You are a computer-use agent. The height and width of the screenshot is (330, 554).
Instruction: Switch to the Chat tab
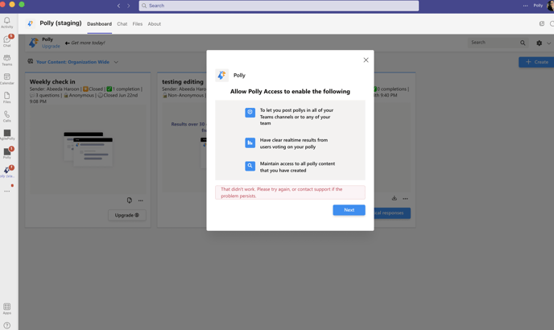coord(122,24)
